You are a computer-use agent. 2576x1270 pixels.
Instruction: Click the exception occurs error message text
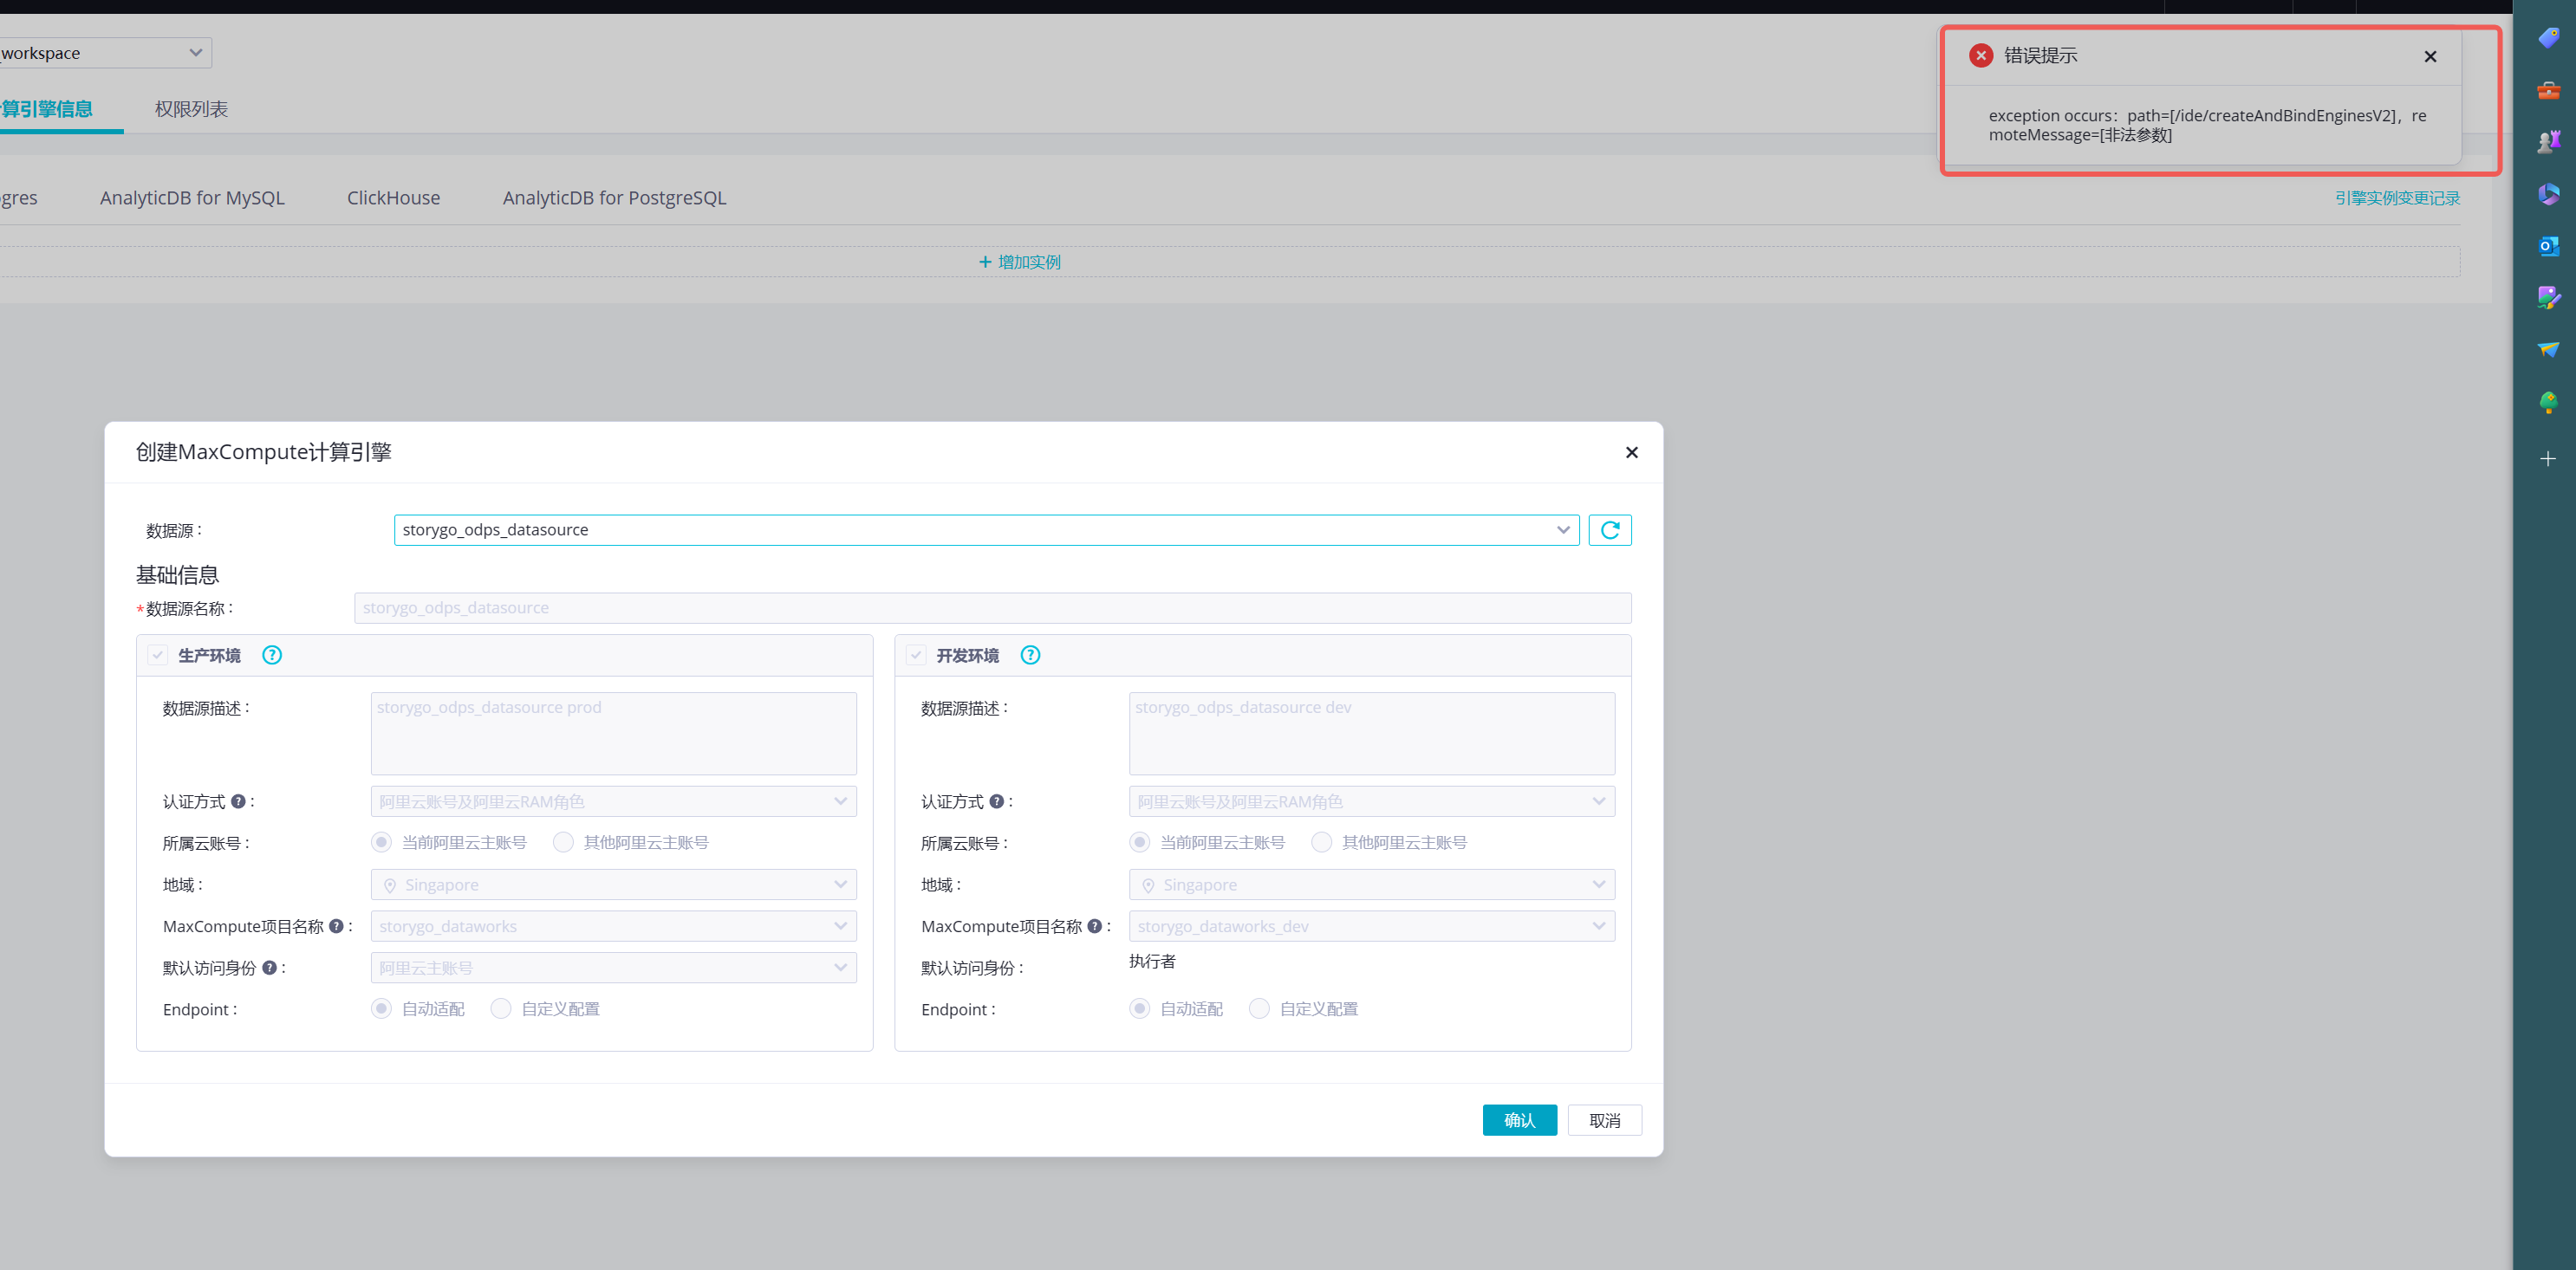[2207, 125]
